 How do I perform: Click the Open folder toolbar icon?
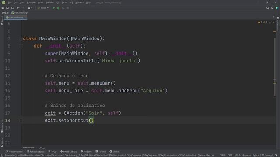[3, 8]
